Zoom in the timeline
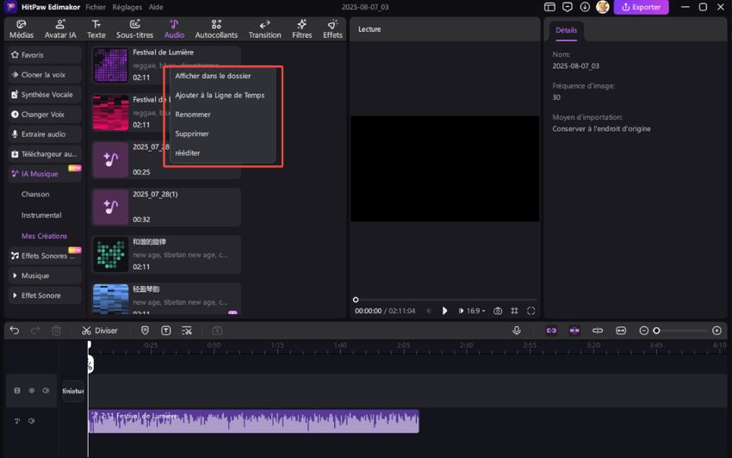This screenshot has height=458, width=732. point(717,331)
